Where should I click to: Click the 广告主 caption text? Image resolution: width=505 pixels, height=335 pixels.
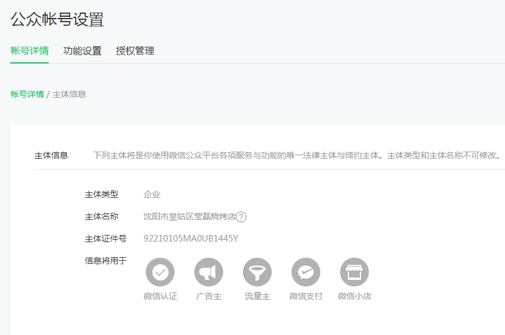209,296
